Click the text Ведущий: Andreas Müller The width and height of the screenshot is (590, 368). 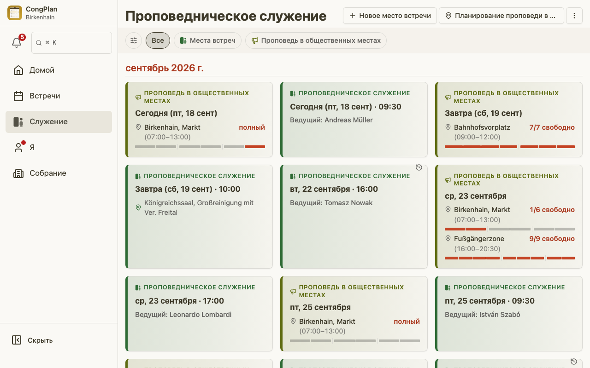pos(331,120)
